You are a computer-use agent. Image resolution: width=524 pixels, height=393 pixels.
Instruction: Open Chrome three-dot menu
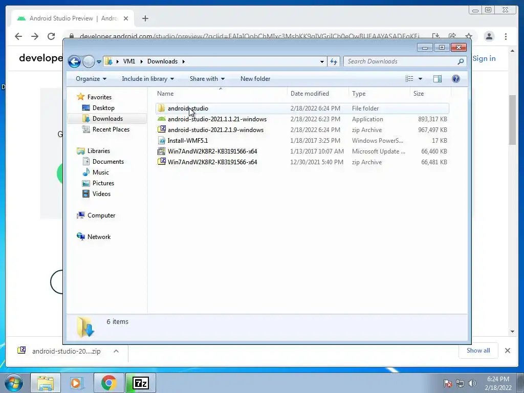(506, 36)
